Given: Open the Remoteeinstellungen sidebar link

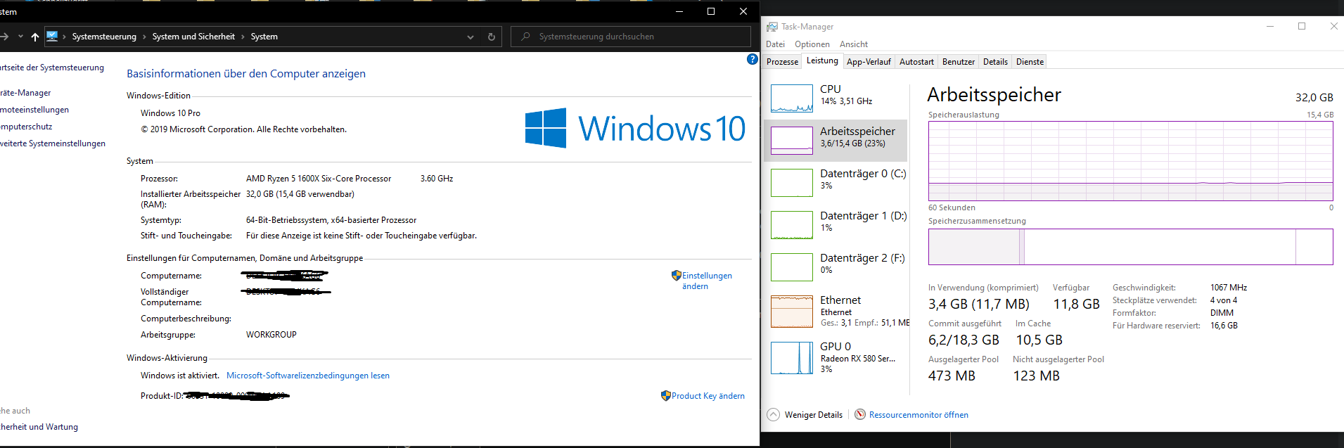Looking at the screenshot, I should 34,110.
